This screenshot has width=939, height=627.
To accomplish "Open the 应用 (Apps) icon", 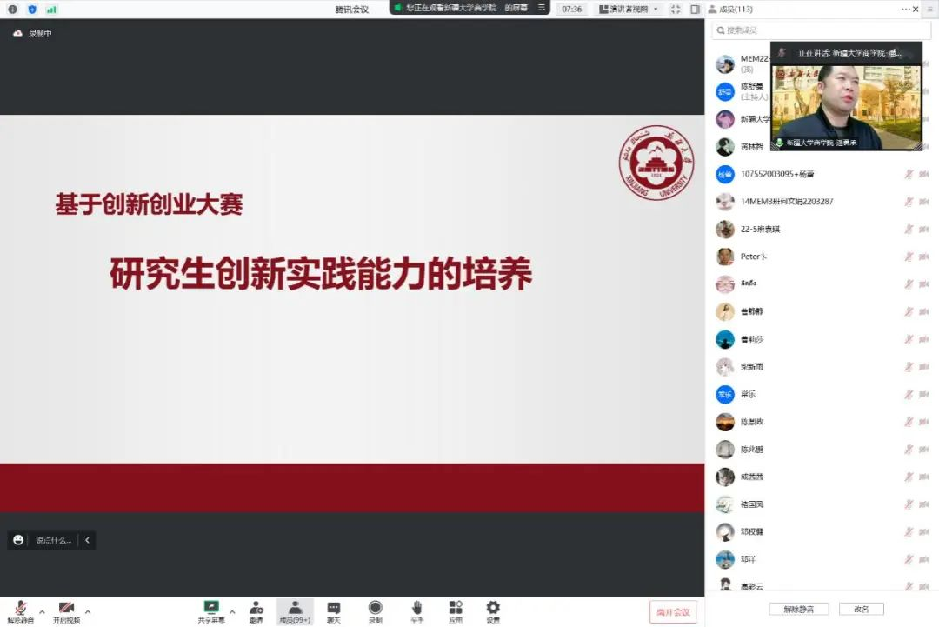I will pos(455,610).
